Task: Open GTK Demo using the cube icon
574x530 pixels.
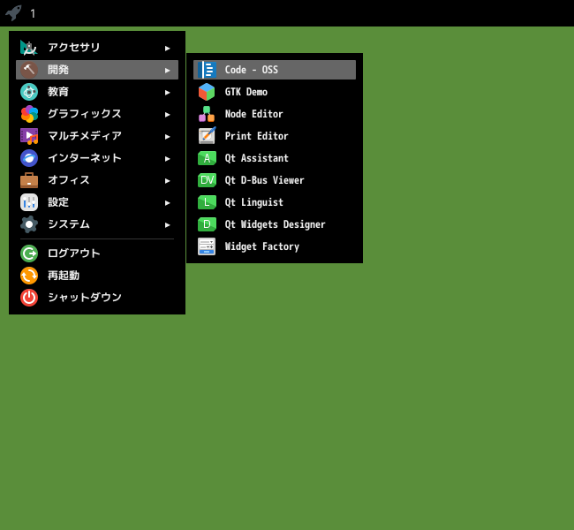Action: (207, 92)
